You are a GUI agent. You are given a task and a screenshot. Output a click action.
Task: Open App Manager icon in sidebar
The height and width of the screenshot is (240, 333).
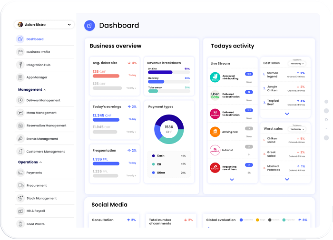(x=20, y=77)
